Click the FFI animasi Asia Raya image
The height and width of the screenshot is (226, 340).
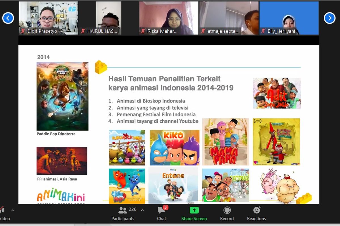click(62, 161)
